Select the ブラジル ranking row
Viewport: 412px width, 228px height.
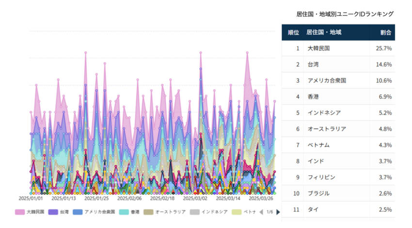click(x=338, y=193)
